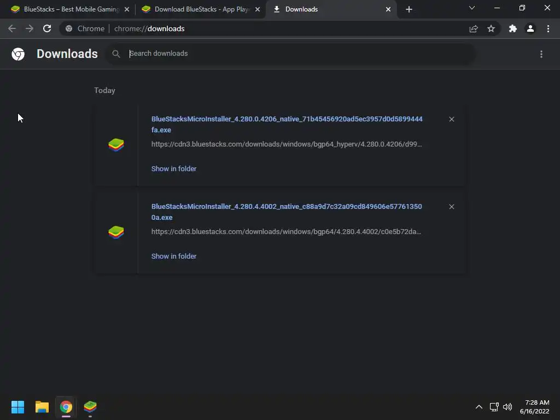This screenshot has width=560, height=420.
Task: Show 4.280.0.4206 installer in folder
Action: click(x=174, y=168)
